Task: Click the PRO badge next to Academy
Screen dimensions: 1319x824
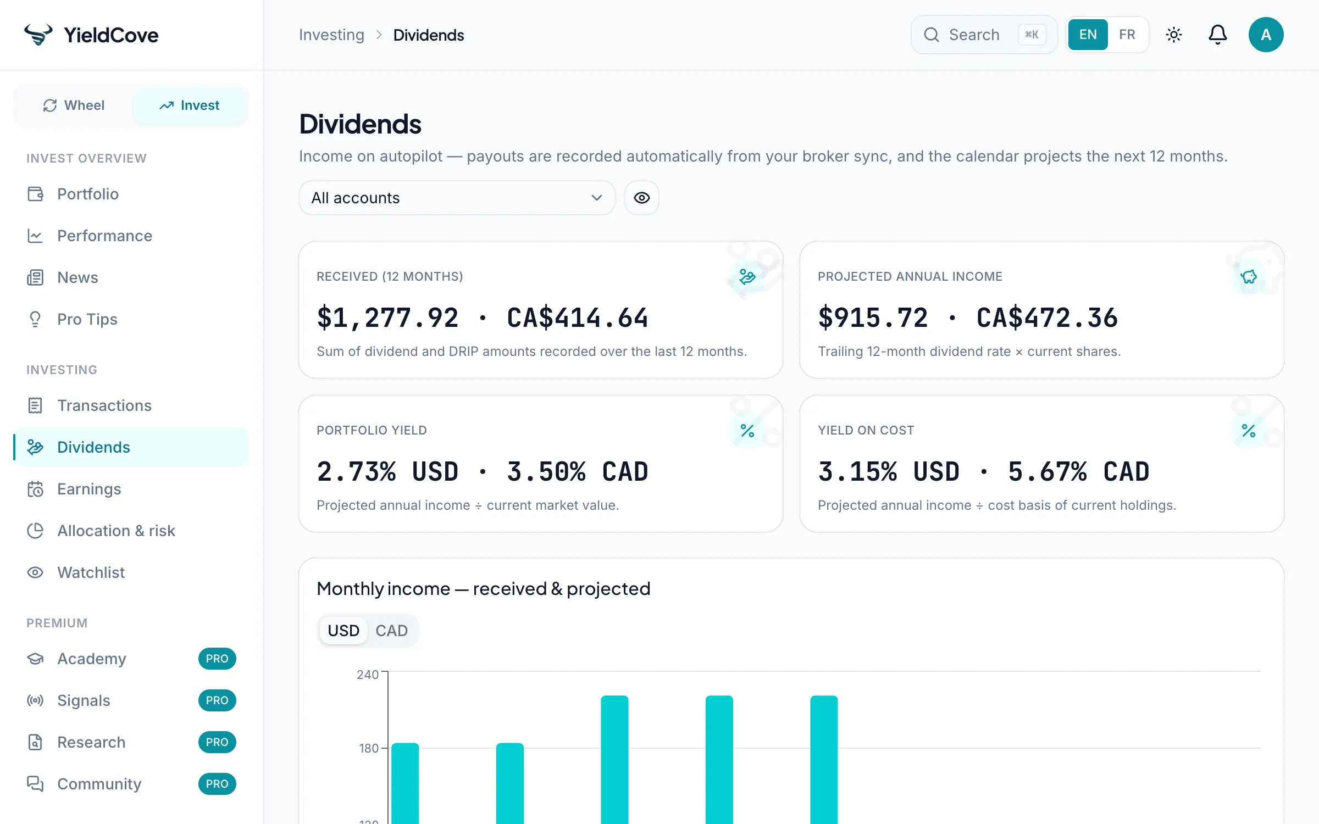Action: point(217,659)
